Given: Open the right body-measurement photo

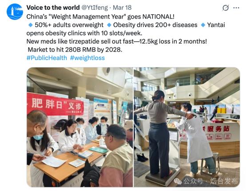Looking at the screenshot, I should (x=186, y=127).
